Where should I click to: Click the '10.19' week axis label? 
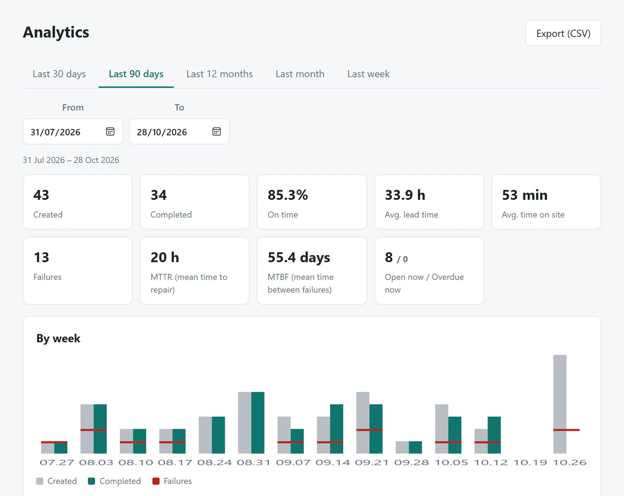[530, 462]
